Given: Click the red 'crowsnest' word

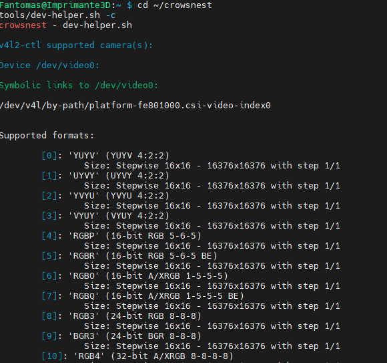Looking at the screenshot, I should [23, 25].
